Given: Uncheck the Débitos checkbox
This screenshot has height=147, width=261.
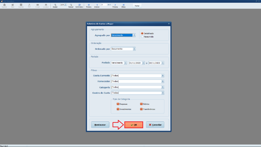Looking at the screenshot, I should coord(141,104).
